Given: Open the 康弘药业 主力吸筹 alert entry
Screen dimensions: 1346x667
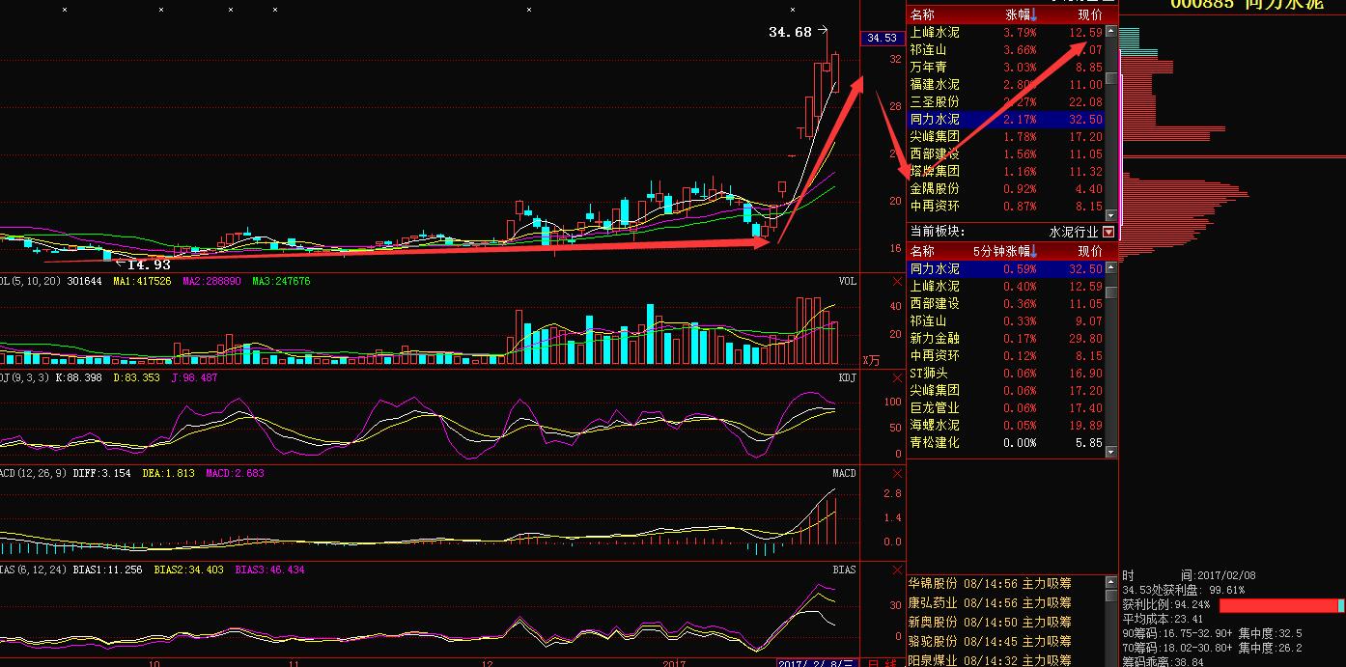Looking at the screenshot, I should click(x=990, y=602).
